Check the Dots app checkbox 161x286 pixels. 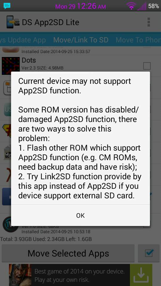[x=147, y=66]
